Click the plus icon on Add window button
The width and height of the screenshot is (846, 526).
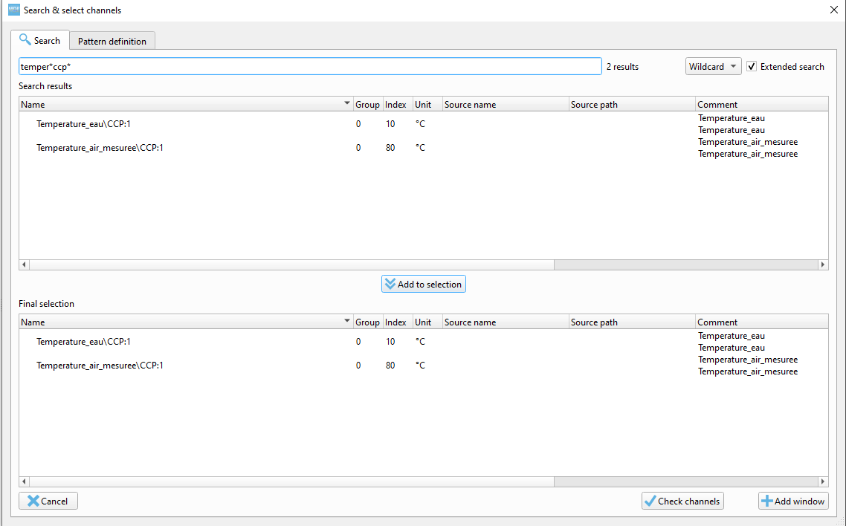point(767,501)
